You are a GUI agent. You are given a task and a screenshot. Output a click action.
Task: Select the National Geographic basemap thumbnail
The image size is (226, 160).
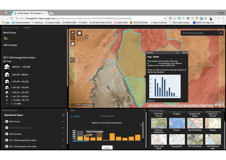click(x=159, y=123)
